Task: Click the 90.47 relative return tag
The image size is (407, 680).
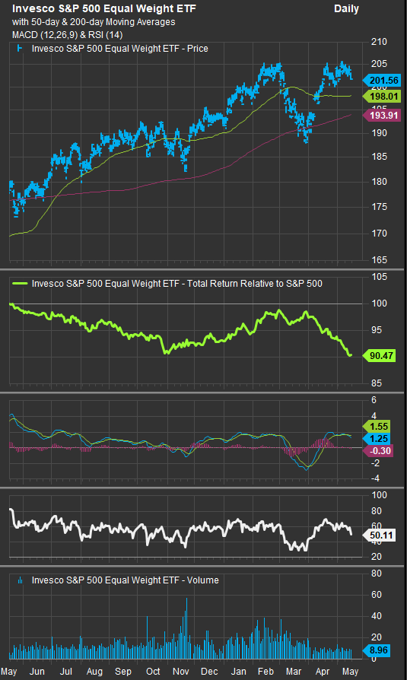Action: coord(379,356)
